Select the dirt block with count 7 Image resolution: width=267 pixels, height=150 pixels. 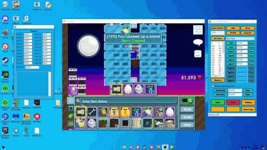tap(103, 123)
